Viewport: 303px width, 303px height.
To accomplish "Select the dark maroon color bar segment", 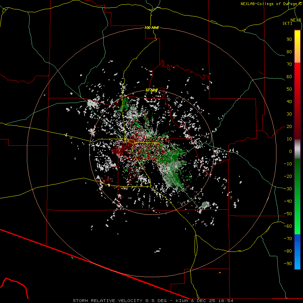I will pos(297,128).
